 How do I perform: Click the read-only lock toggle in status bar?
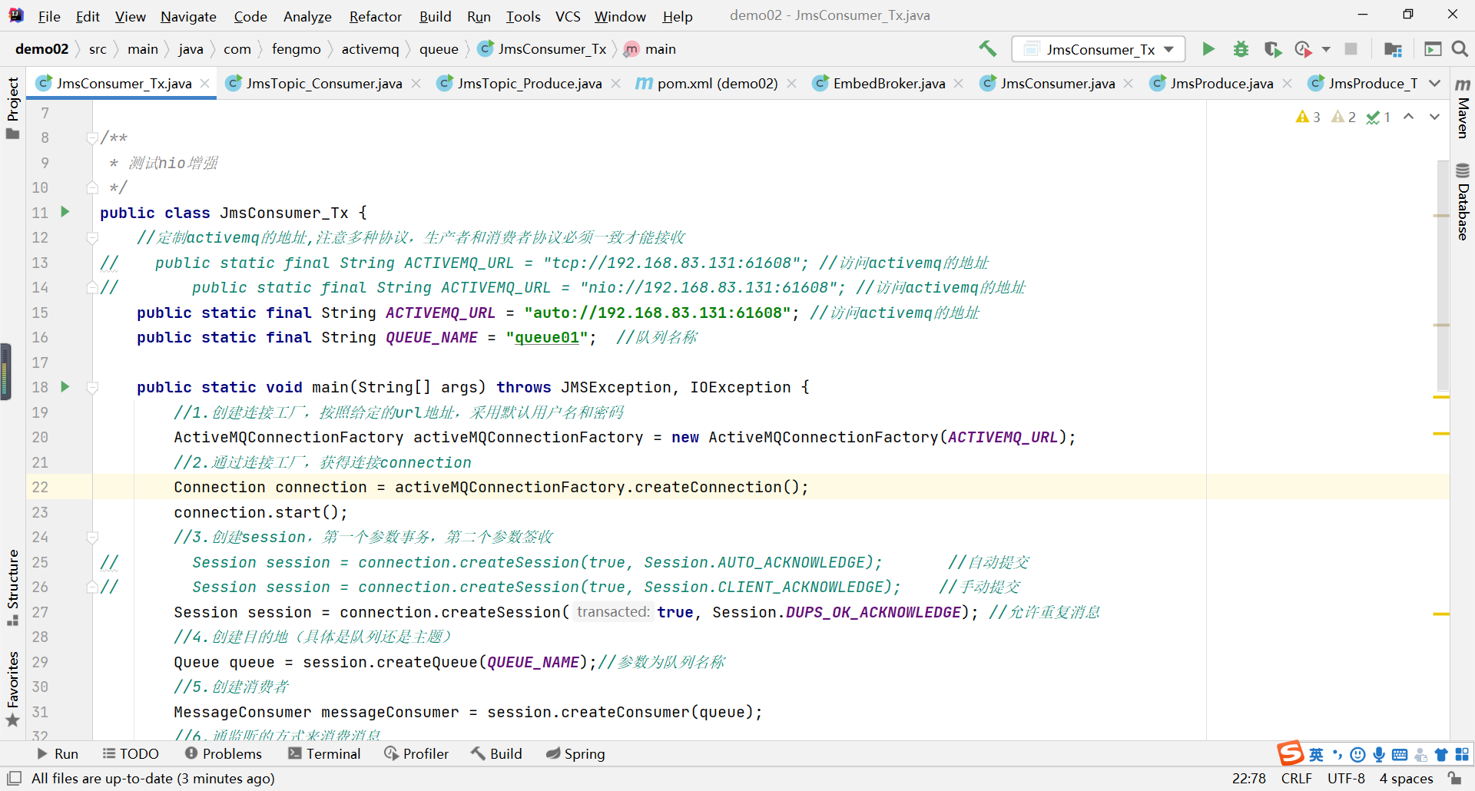[1454, 778]
